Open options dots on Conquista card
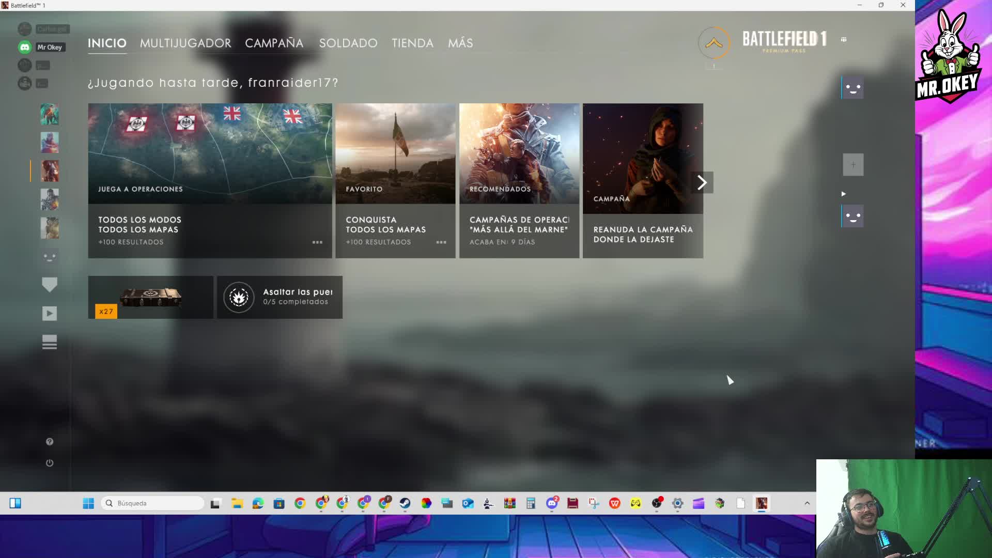The height and width of the screenshot is (558, 992). point(441,242)
